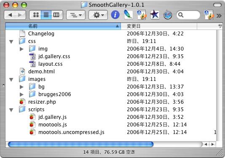Click the layout.css file name
Viewport: 225px width, 158px height.
51,64
